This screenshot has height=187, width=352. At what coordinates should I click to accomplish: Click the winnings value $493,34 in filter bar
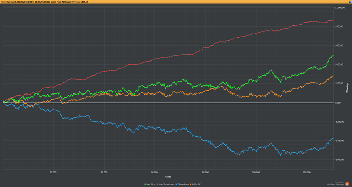[84, 2]
